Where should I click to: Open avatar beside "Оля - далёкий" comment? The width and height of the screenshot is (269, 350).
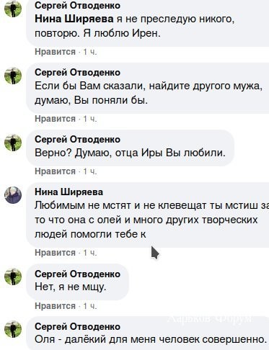(x=13, y=329)
